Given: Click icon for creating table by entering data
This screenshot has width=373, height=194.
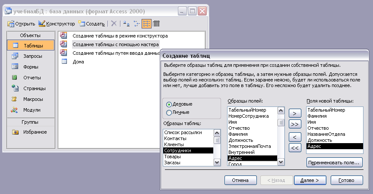Looking at the screenshot, I should [x=63, y=53].
